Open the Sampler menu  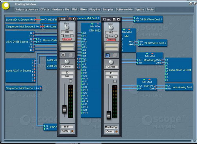108,9
